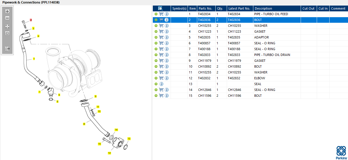Select callout 14 on the diagram
This screenshot has width=348, height=160.
pos(116,130)
